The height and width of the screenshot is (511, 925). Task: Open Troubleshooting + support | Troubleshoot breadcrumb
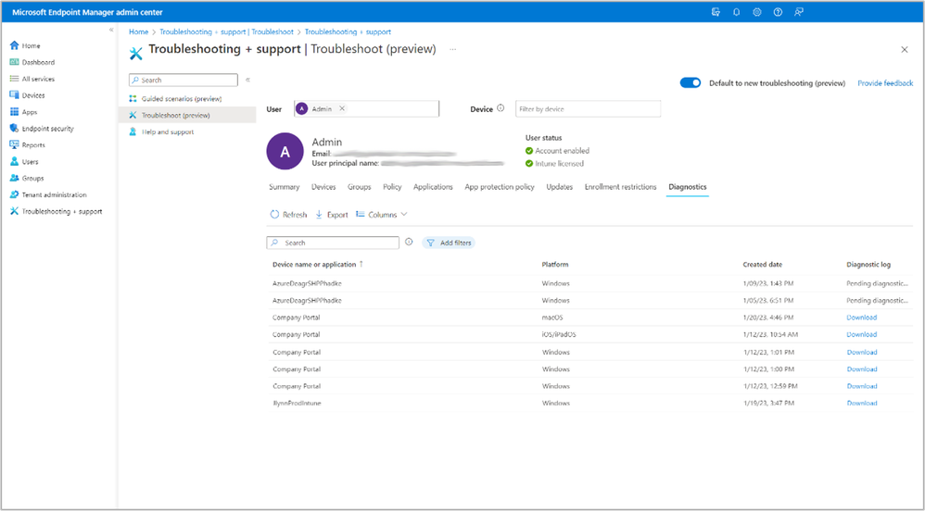coord(226,31)
